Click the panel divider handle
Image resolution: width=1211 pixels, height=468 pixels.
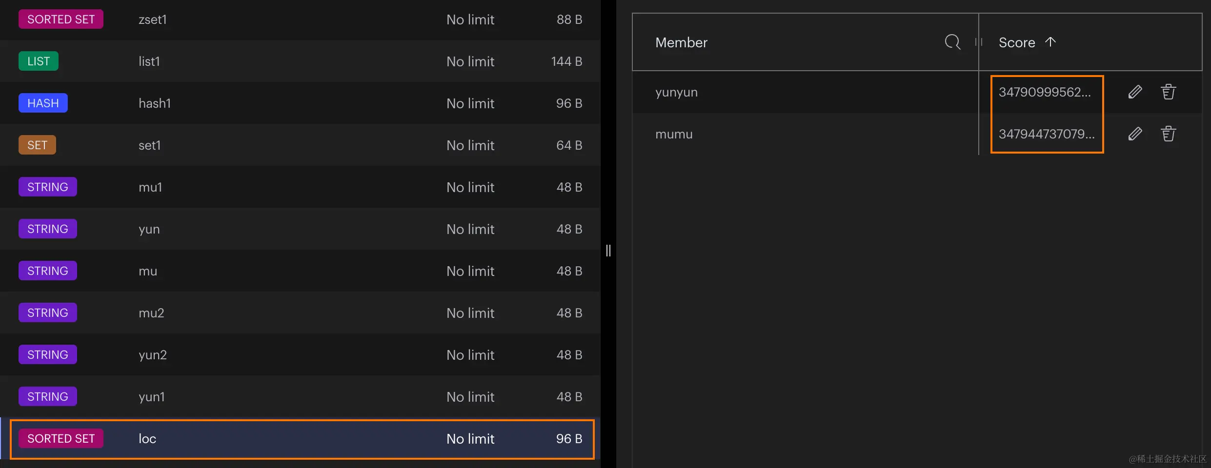pos(608,251)
